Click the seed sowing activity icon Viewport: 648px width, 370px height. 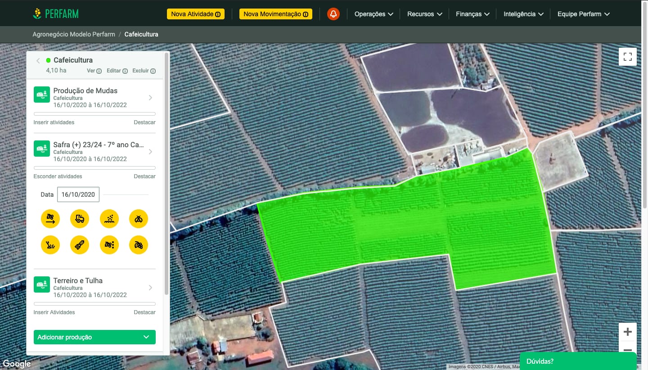tap(109, 219)
